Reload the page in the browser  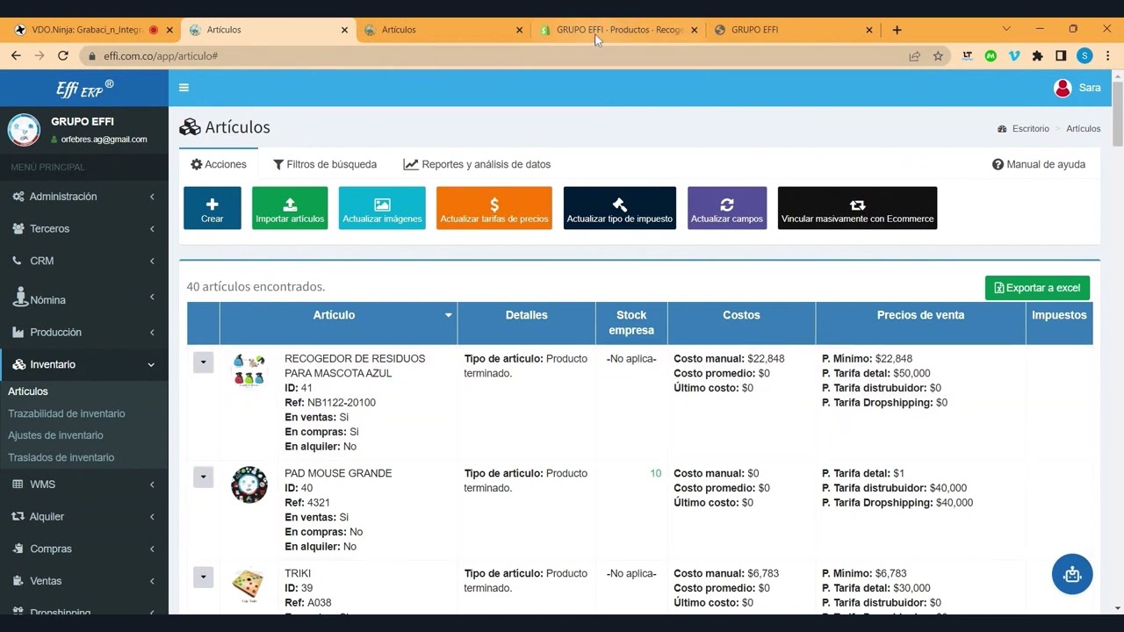[63, 55]
